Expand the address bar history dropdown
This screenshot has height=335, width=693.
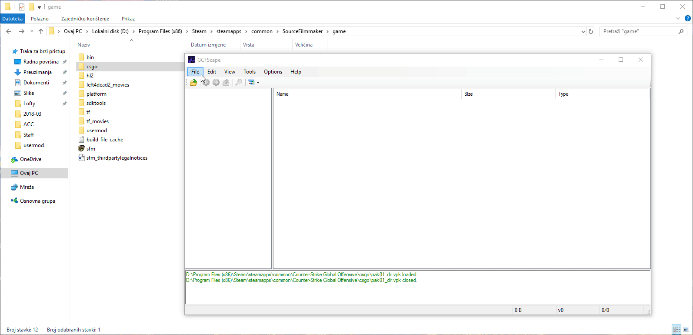(583, 31)
